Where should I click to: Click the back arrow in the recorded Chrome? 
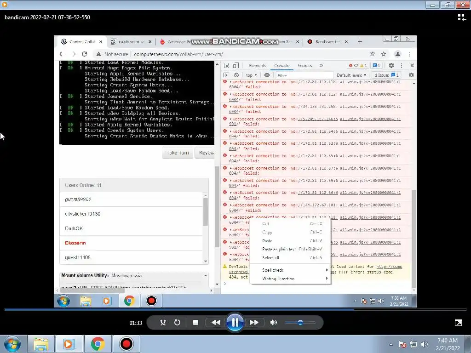click(62, 54)
